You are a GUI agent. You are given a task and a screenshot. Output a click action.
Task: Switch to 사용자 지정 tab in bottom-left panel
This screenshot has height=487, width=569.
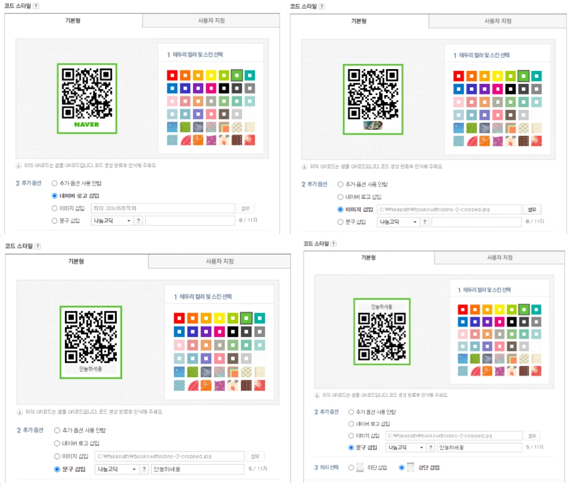pos(220,262)
